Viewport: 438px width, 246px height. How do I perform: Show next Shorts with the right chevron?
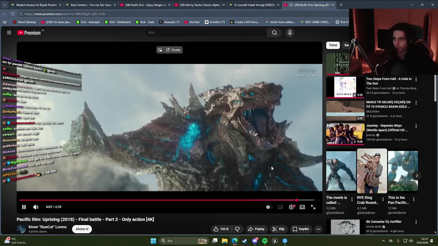pos(417,176)
